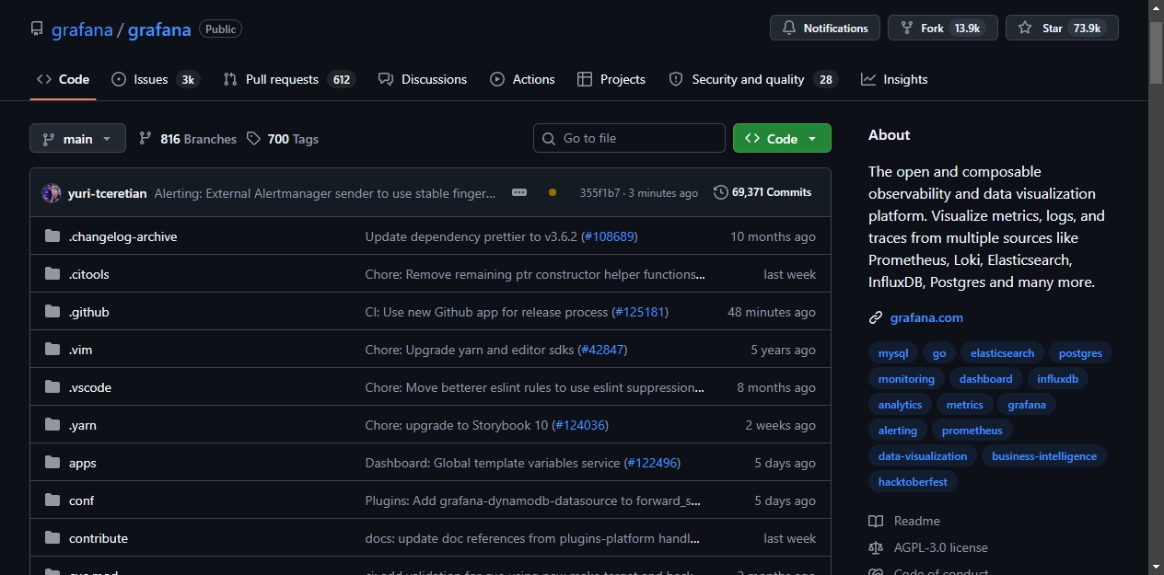Open pull request #108689 link
The height and width of the screenshot is (575, 1164).
[x=609, y=236]
